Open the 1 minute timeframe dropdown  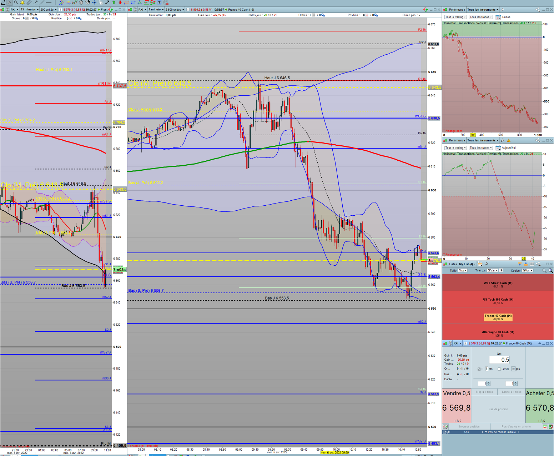click(156, 10)
